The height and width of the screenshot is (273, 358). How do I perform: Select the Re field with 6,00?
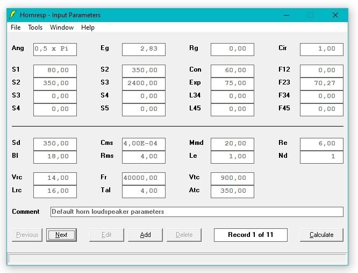tap(321, 144)
